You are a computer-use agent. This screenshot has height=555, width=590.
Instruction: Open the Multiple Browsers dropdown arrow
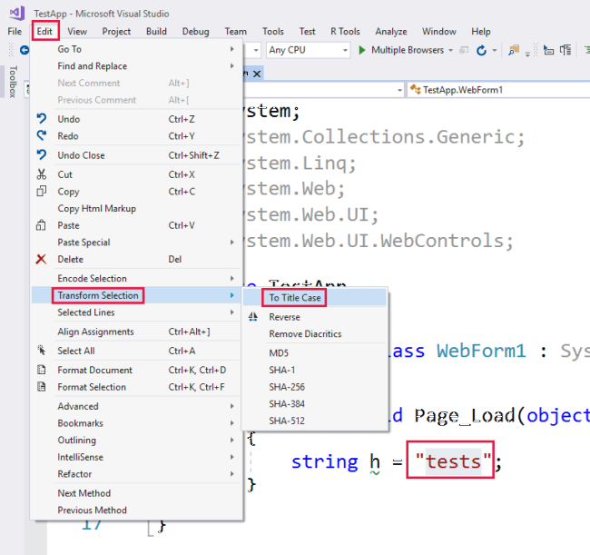(x=451, y=51)
